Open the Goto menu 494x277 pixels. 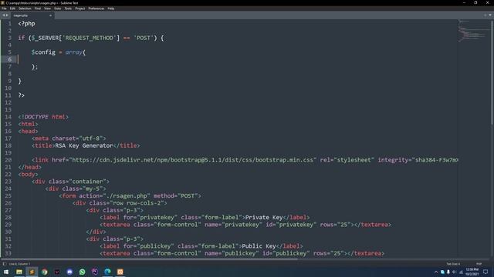pyautogui.click(x=58, y=8)
